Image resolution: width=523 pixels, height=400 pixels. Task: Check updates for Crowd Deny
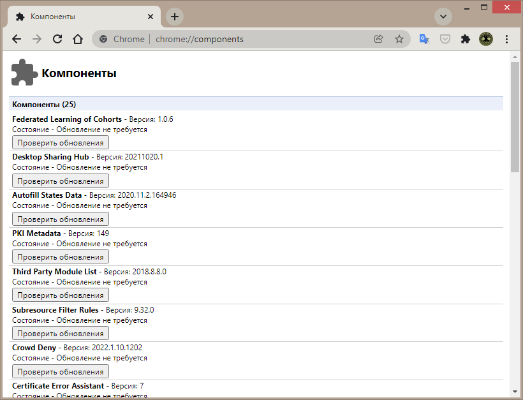coord(61,372)
